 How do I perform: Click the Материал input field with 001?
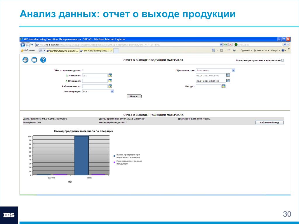point(95,76)
